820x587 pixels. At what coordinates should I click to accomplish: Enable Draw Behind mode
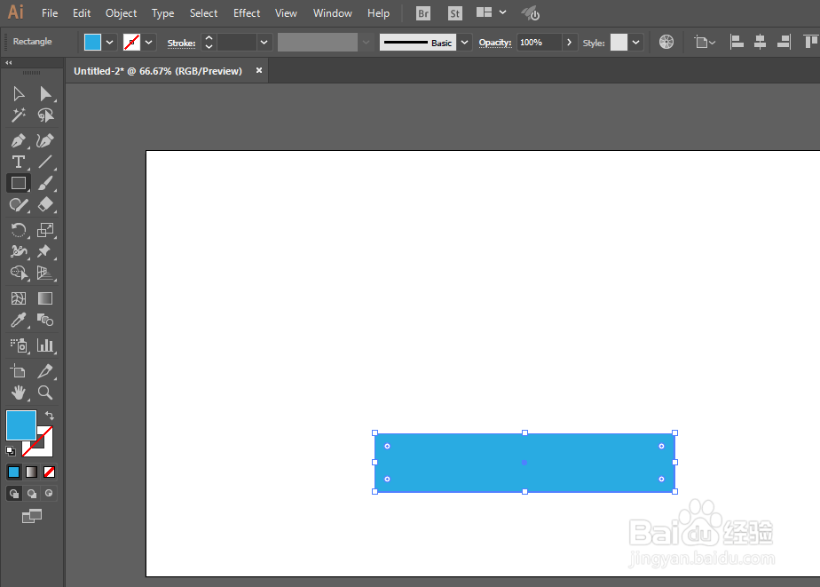click(31, 494)
